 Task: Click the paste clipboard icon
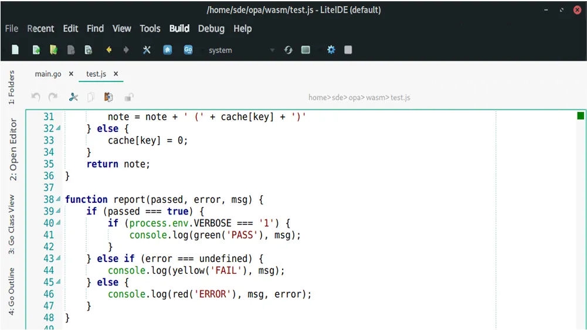pyautogui.click(x=108, y=97)
